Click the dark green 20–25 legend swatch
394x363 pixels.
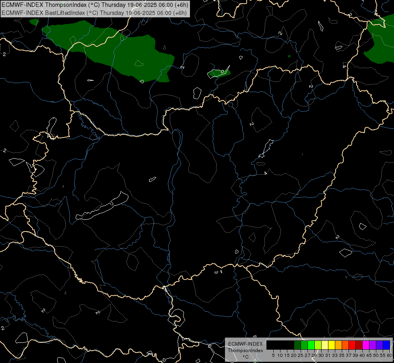[x=297, y=345]
